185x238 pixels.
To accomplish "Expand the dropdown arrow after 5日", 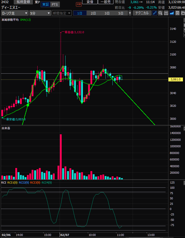I will (x=130, y=13).
